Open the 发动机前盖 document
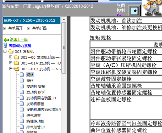Image resolution: width=162 pixels, height=133 pixels. [35, 104]
